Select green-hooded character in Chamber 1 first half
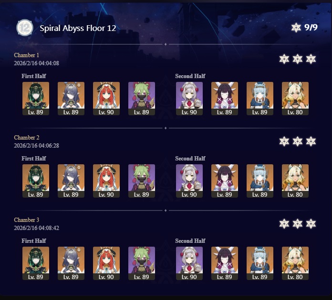Viewport: 332px width, 300px height. click(36, 99)
